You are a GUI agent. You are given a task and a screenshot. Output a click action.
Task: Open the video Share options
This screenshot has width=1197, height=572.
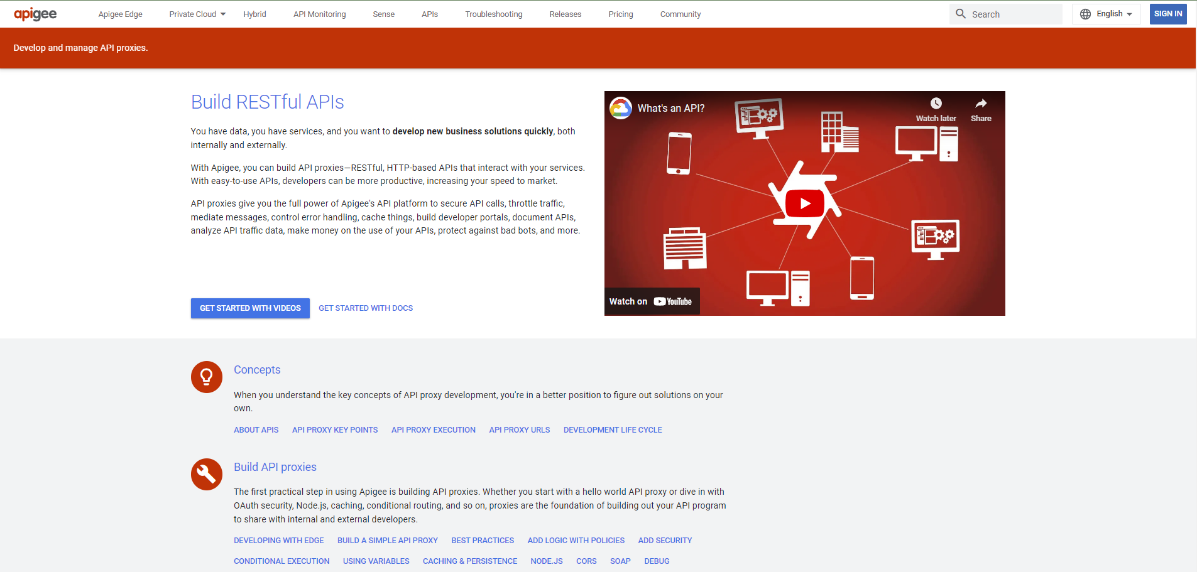(x=980, y=104)
